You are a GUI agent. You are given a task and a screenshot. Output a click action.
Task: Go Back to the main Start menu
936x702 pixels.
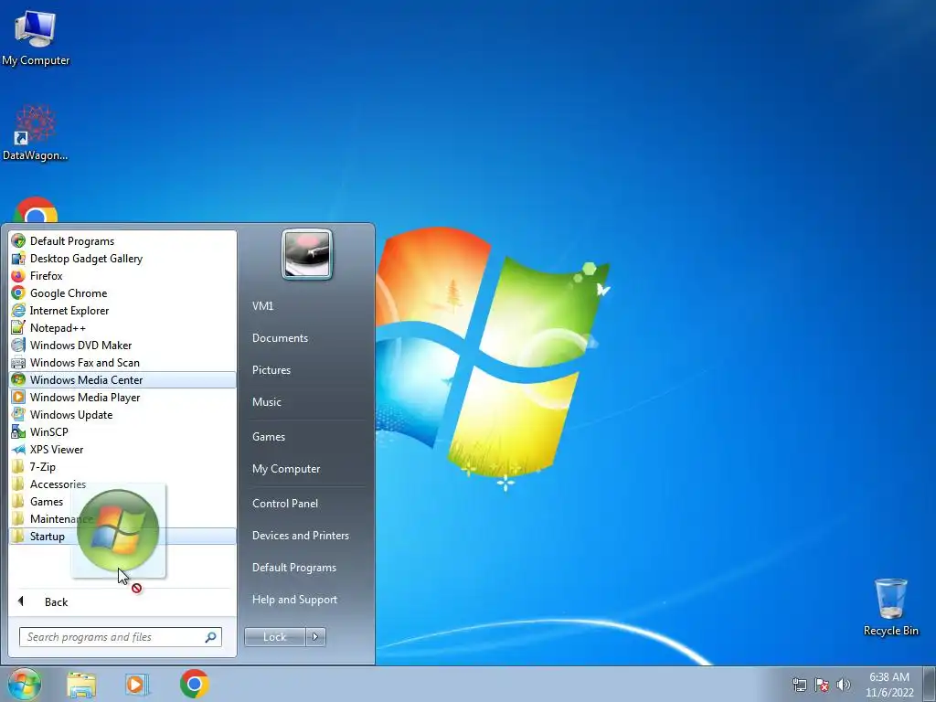[x=122, y=601]
